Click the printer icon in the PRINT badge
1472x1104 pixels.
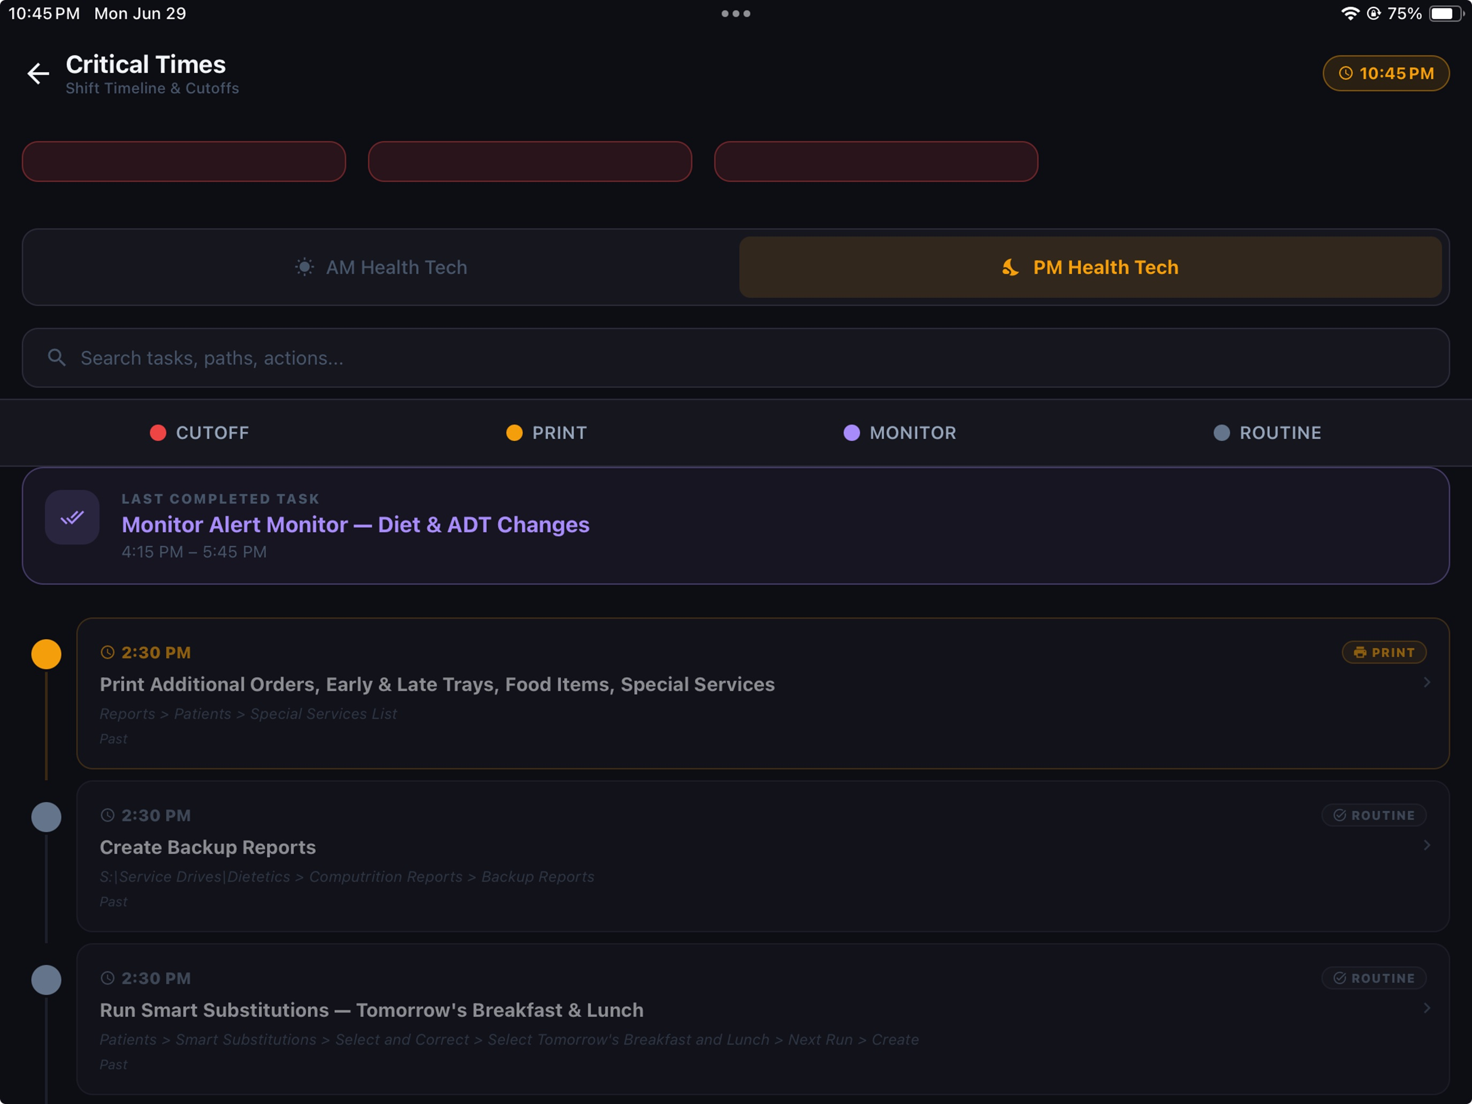pos(1360,652)
